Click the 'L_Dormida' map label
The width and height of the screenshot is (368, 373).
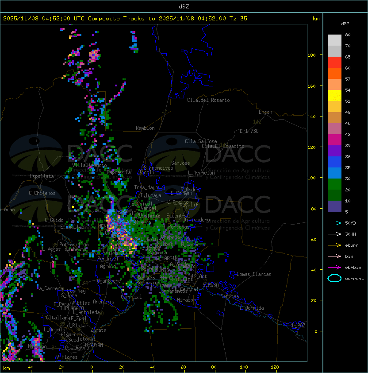click(x=252, y=308)
